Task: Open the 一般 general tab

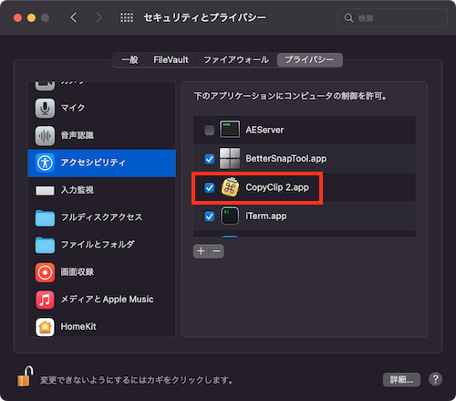Action: [x=130, y=60]
